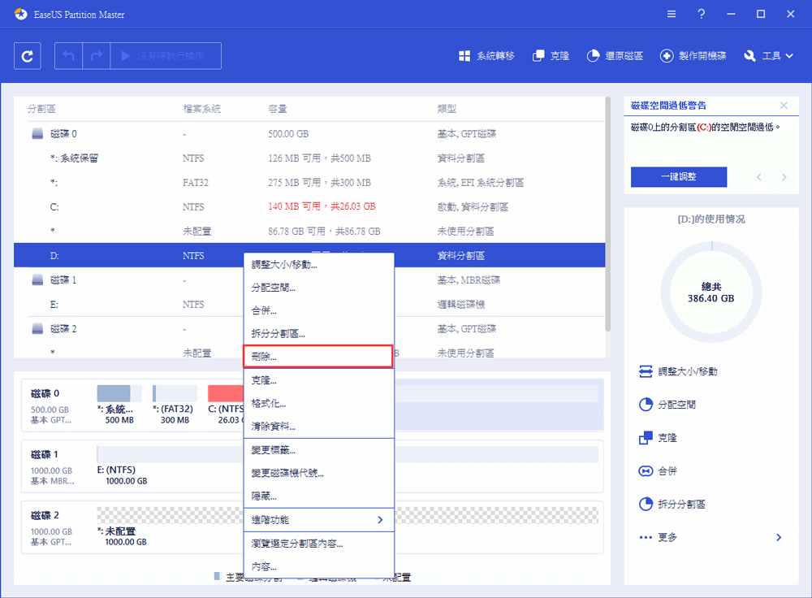Select 合併 in context menu
This screenshot has height=598, width=812.
pyautogui.click(x=318, y=311)
